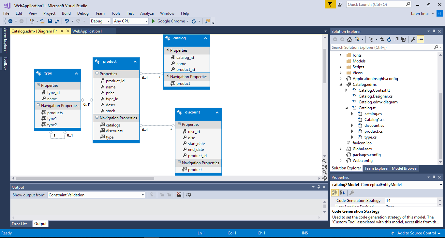Switch to the WebApplication1 tab
Image resolution: width=445 pixels, height=238 pixels.
(93, 31)
